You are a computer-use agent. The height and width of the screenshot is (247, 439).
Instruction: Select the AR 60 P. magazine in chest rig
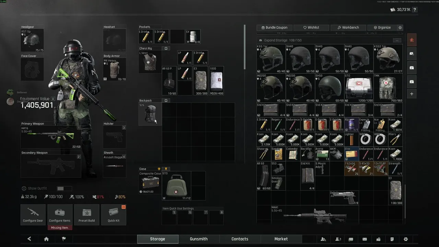pos(169,81)
